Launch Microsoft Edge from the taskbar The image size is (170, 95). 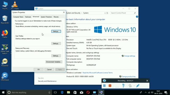pyautogui.click(x=62, y=92)
